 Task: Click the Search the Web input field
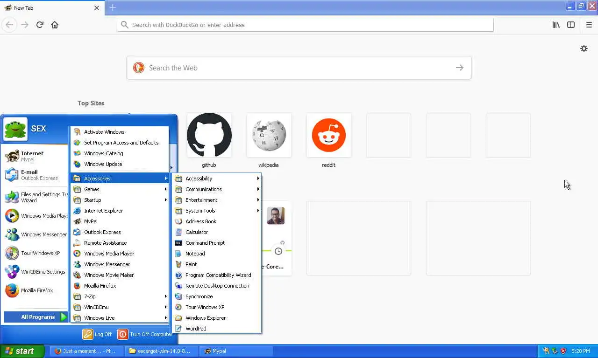point(299,68)
